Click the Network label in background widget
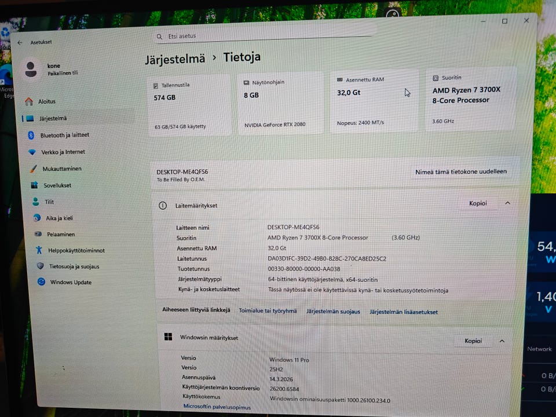Image resolution: width=556 pixels, height=417 pixels. (x=539, y=349)
